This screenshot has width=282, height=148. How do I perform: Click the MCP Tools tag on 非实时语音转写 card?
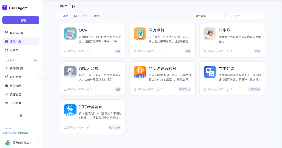point(184,89)
